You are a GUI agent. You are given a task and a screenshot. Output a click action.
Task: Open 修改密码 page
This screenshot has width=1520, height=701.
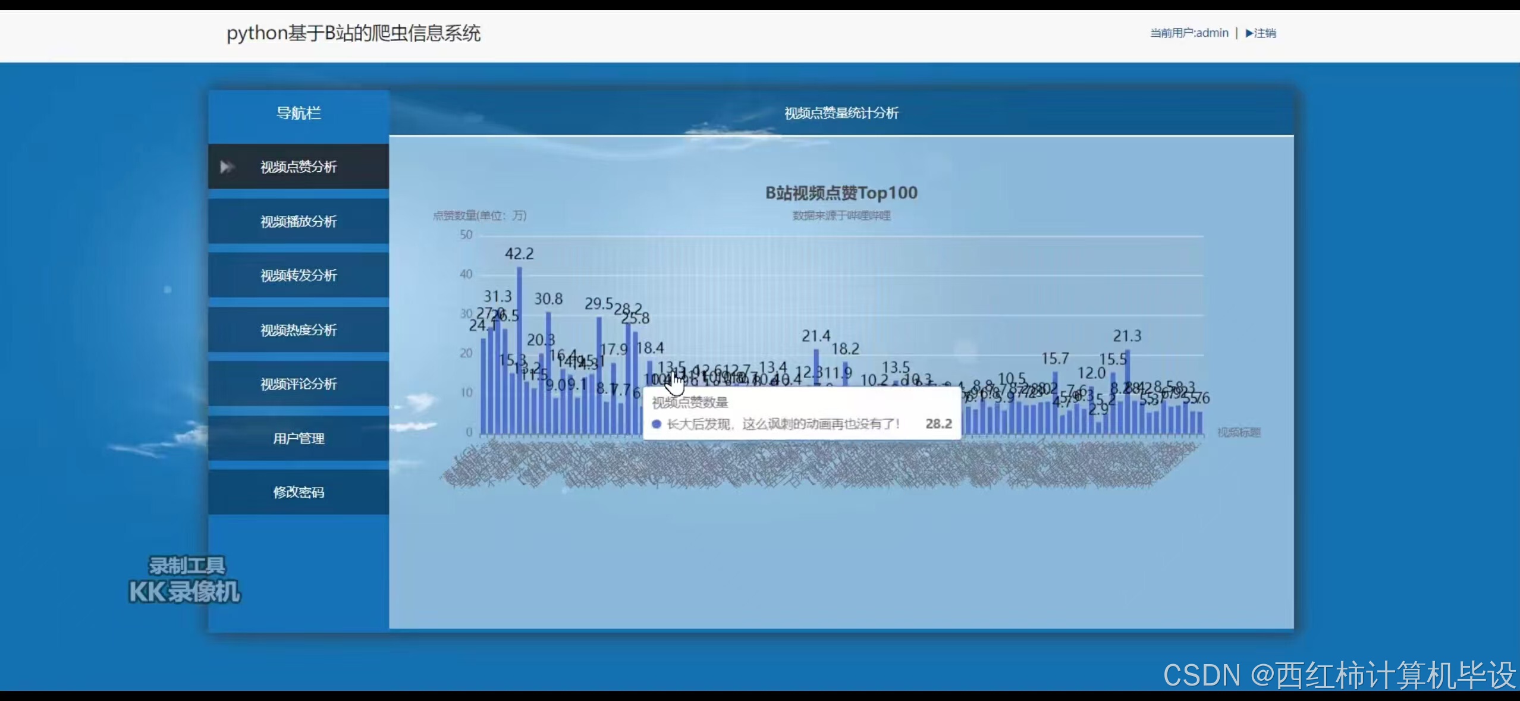299,492
